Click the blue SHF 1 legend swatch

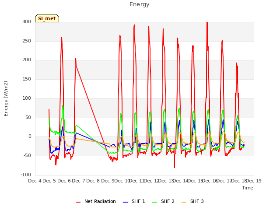(x=126, y=202)
